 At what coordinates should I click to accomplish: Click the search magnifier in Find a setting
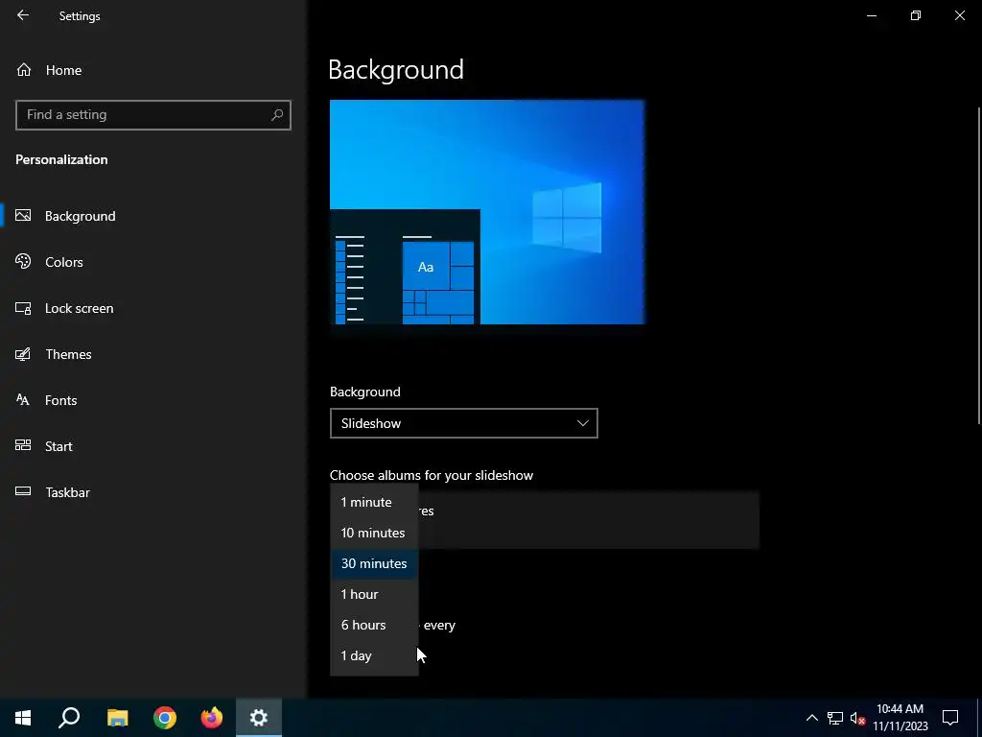[x=277, y=115]
